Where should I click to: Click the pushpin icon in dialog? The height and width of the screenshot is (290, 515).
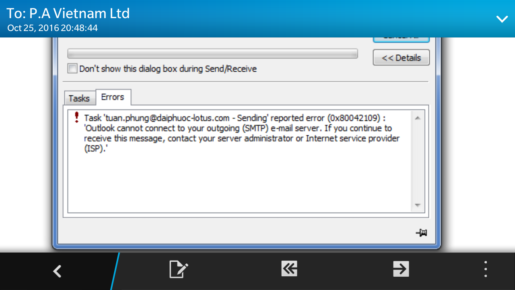point(421,233)
